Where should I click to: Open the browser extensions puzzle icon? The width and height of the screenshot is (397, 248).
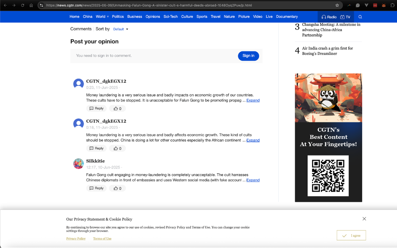click(x=392, y=5)
